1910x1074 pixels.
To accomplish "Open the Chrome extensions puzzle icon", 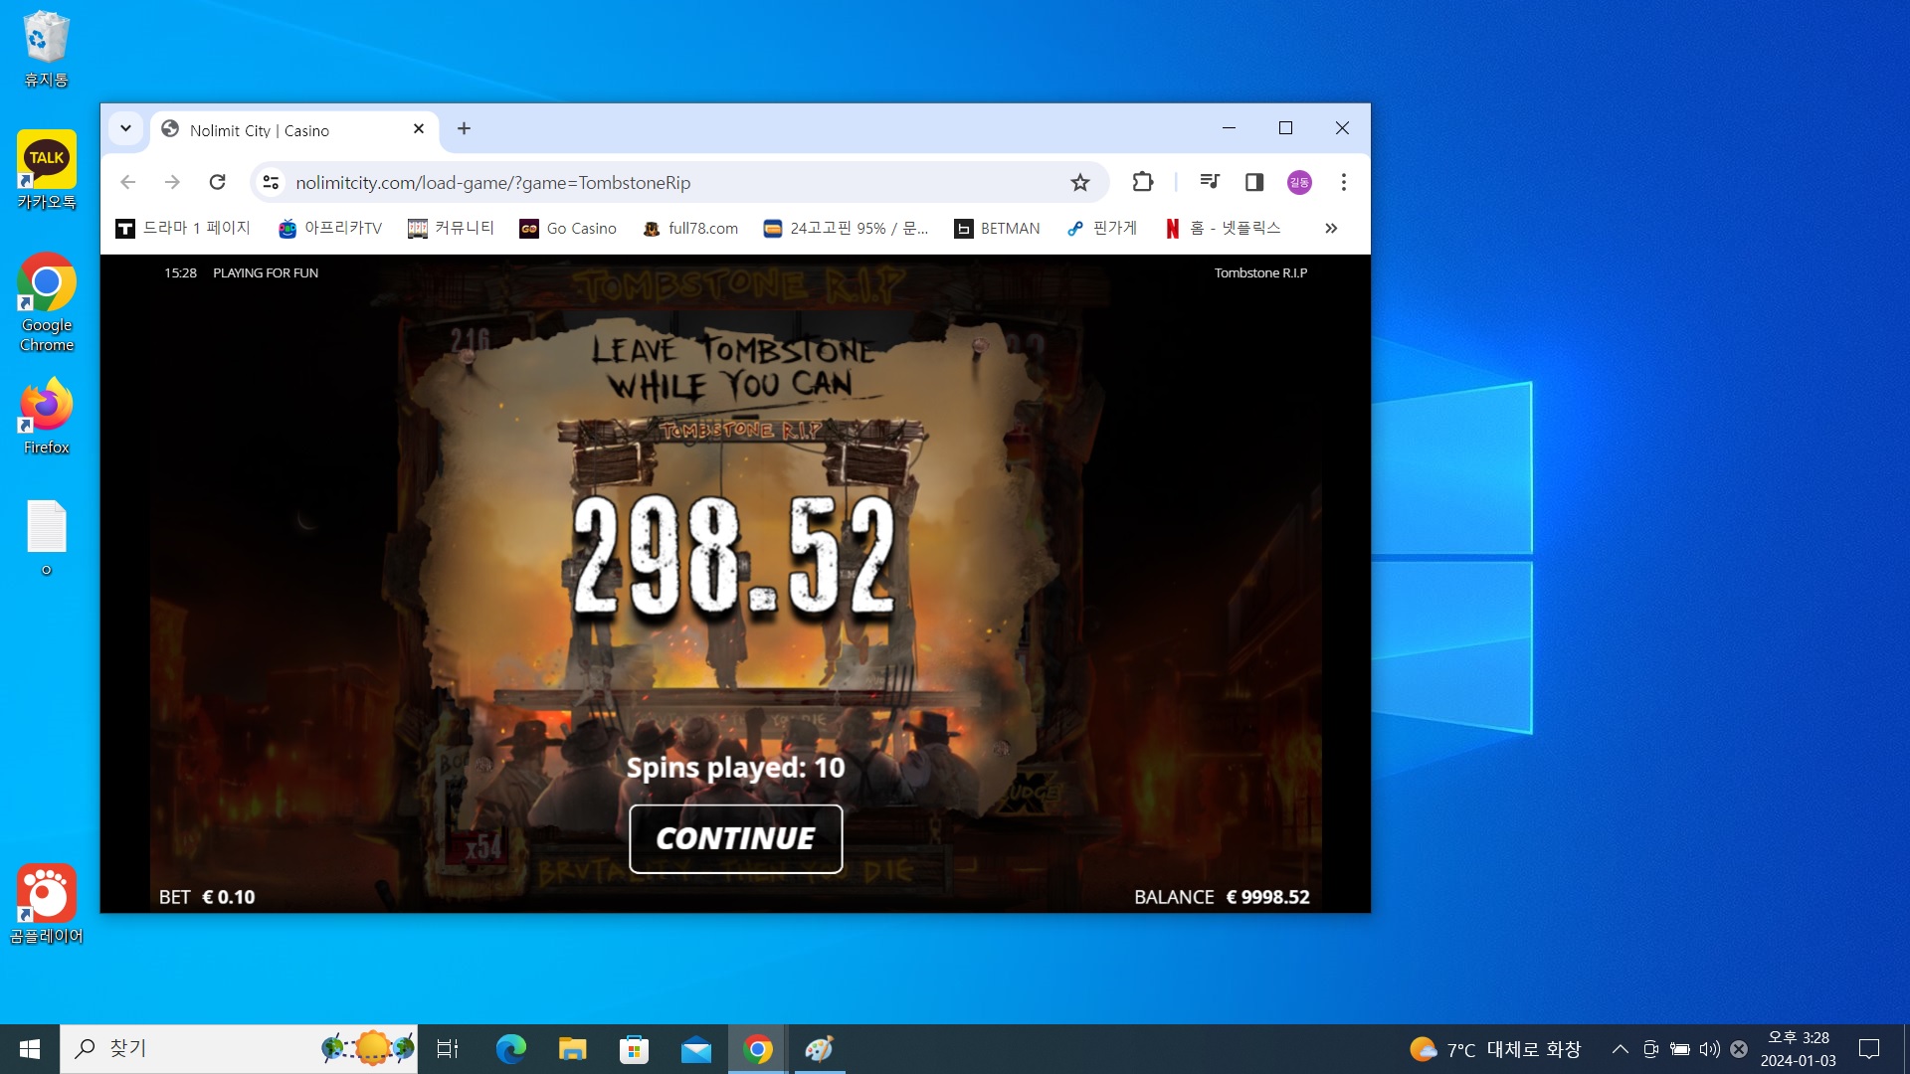I will [x=1142, y=182].
